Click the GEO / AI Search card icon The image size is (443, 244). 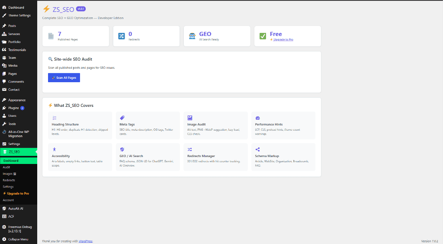(x=122, y=149)
